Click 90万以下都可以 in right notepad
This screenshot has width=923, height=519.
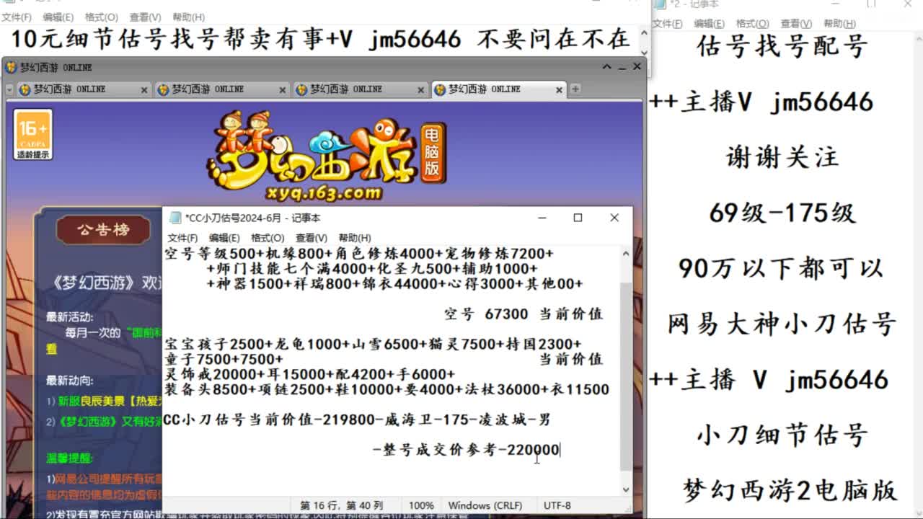click(782, 268)
